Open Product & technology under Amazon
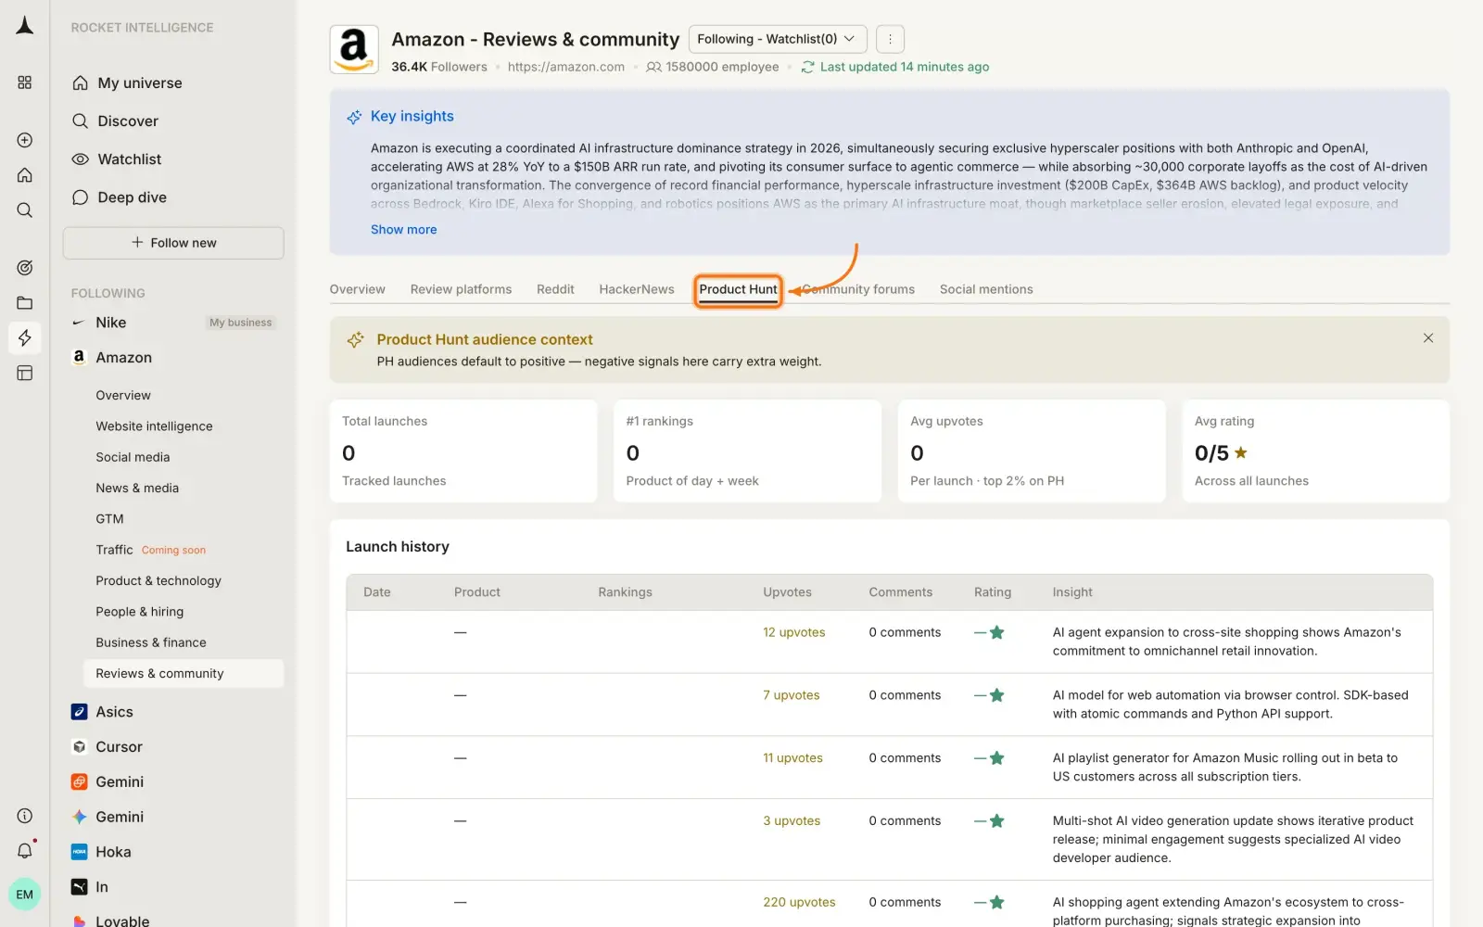 click(x=158, y=580)
